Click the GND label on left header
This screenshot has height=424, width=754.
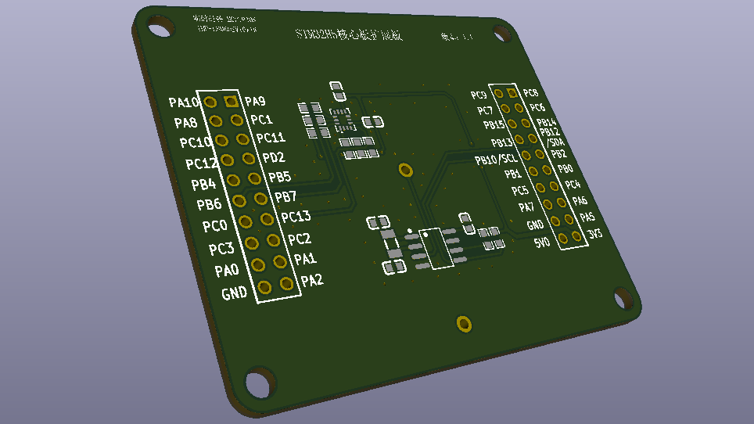tap(235, 294)
